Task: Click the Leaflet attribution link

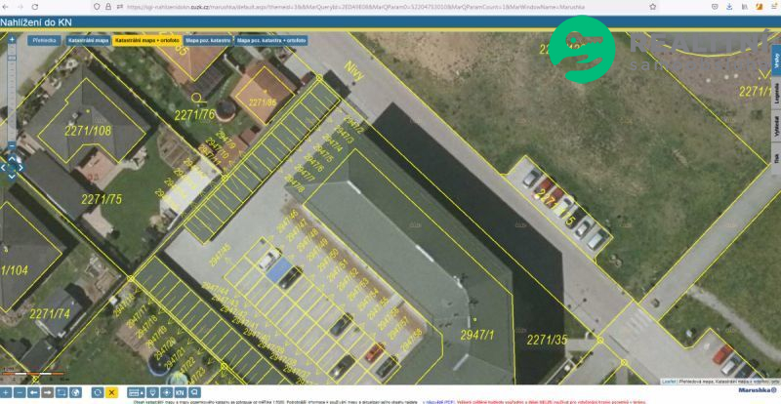Action: pos(669,382)
